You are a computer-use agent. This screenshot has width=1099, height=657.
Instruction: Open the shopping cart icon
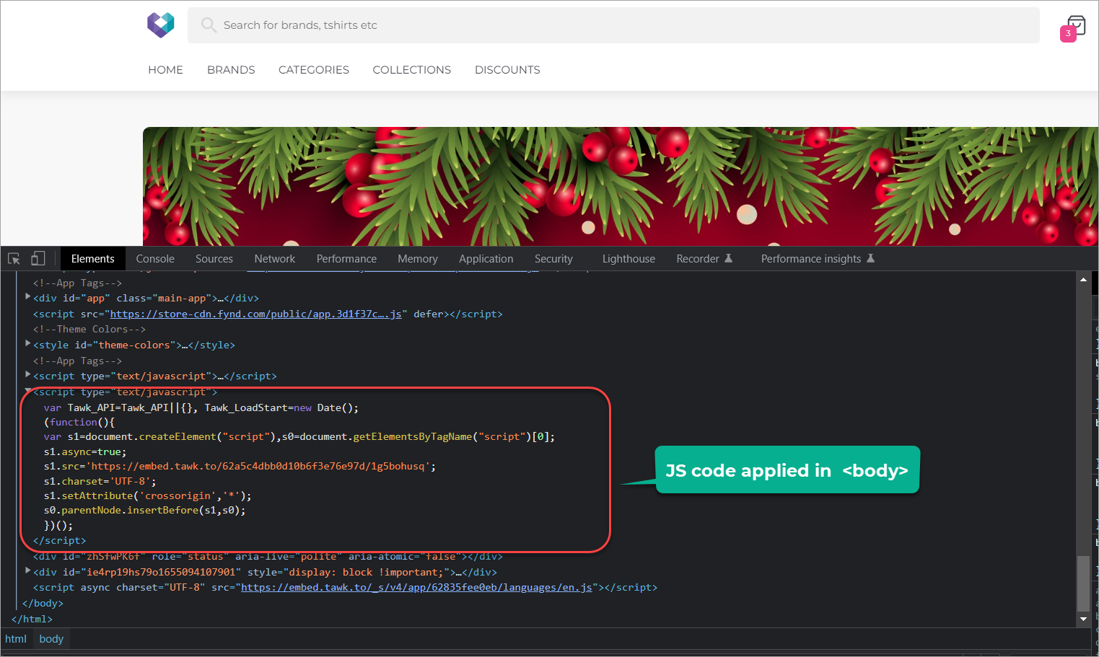[x=1075, y=26]
